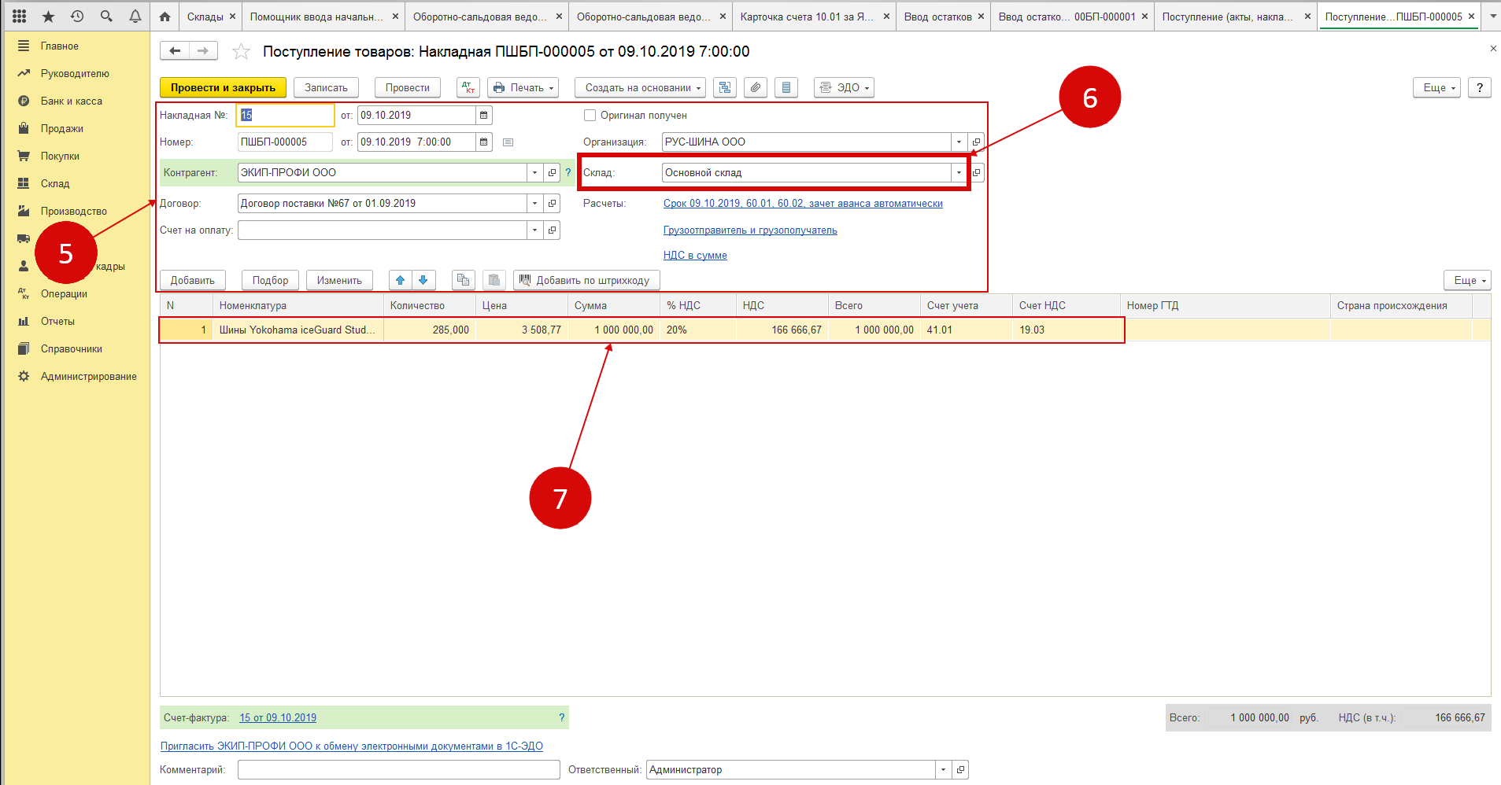Paste rows icon in table toolbar
This screenshot has height=785, width=1501.
[494, 280]
